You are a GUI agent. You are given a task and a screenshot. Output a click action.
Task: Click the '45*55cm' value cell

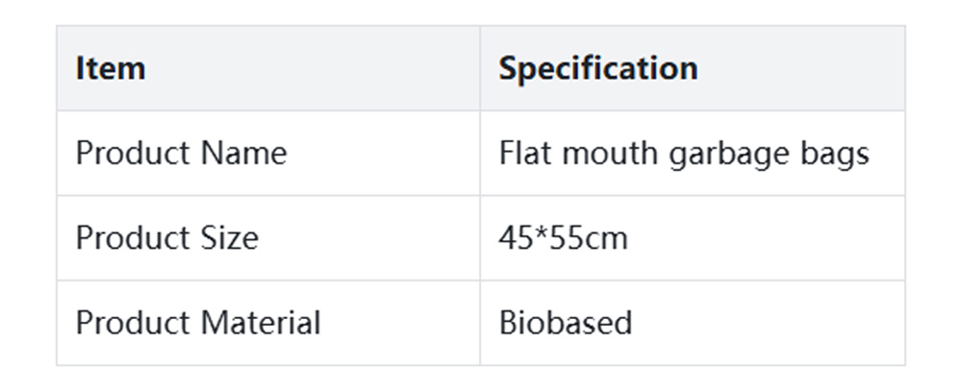(563, 238)
